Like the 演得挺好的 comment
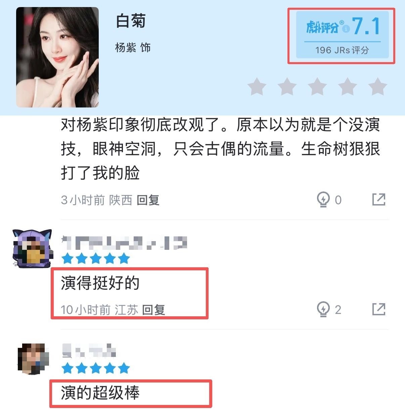Screen dimensions: 405x410 pos(323,309)
